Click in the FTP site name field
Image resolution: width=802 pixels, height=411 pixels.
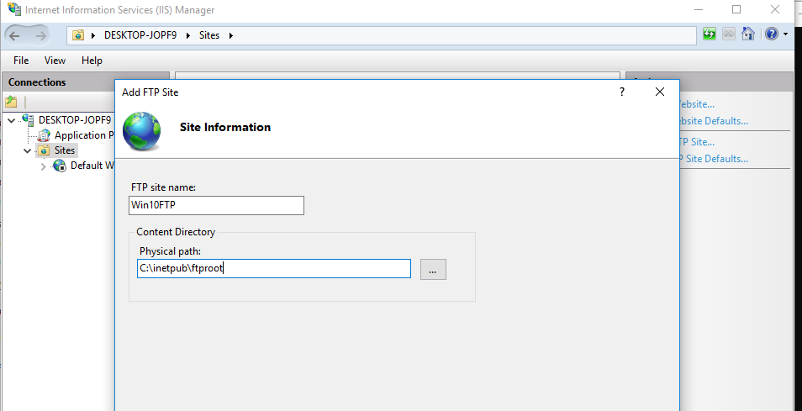coord(217,206)
